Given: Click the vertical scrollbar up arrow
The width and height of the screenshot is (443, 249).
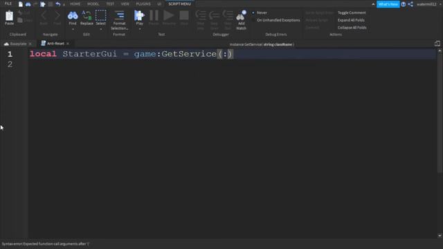Looking at the screenshot, I should pos(440,50).
